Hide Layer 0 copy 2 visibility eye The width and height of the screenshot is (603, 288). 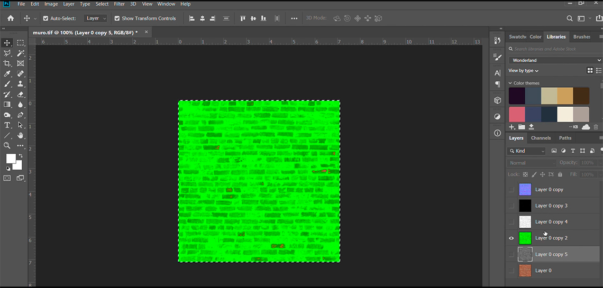511,238
